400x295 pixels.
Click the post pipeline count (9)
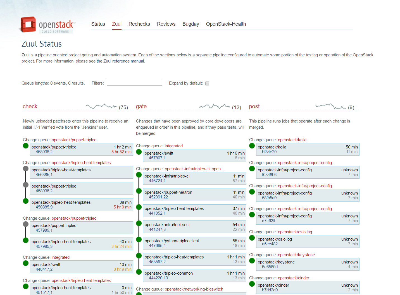pos(351,107)
